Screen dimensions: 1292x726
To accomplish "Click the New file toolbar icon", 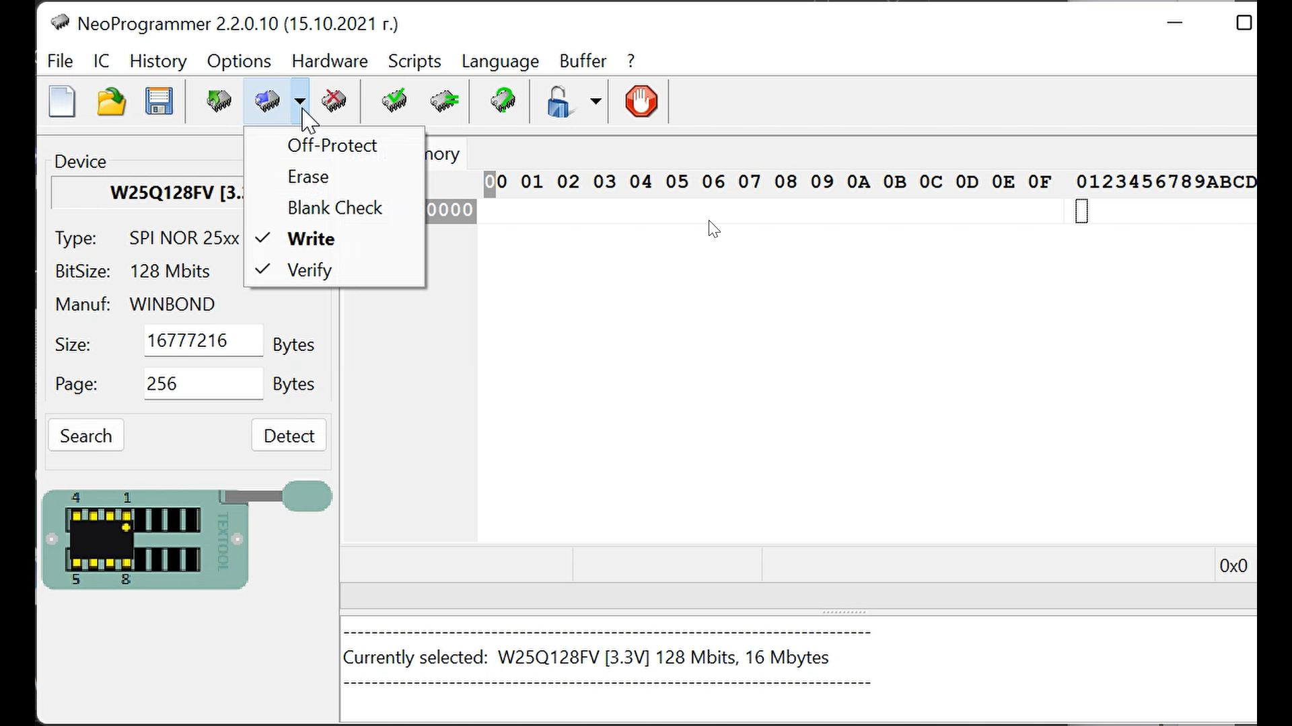I will pos(62,102).
